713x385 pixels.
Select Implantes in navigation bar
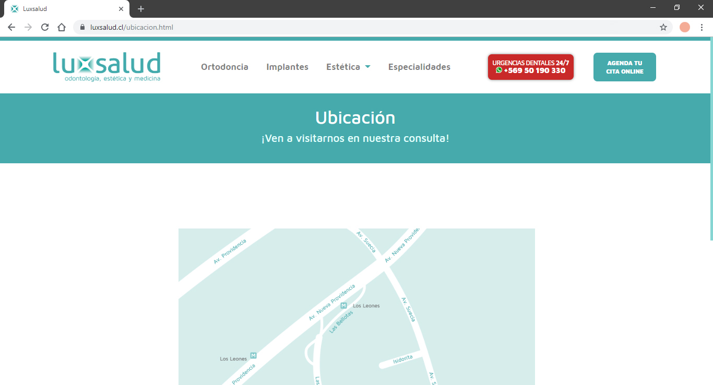point(287,67)
